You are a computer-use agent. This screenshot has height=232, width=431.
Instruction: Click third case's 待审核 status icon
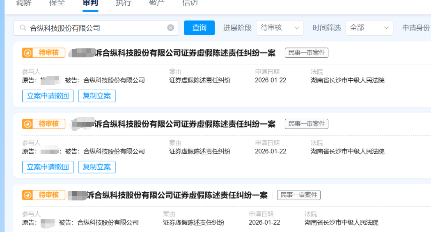[28, 195]
